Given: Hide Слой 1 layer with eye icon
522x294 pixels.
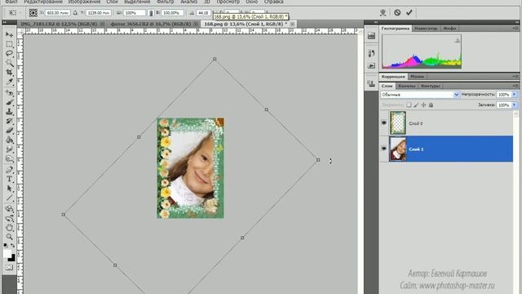Looking at the screenshot, I should click(384, 149).
